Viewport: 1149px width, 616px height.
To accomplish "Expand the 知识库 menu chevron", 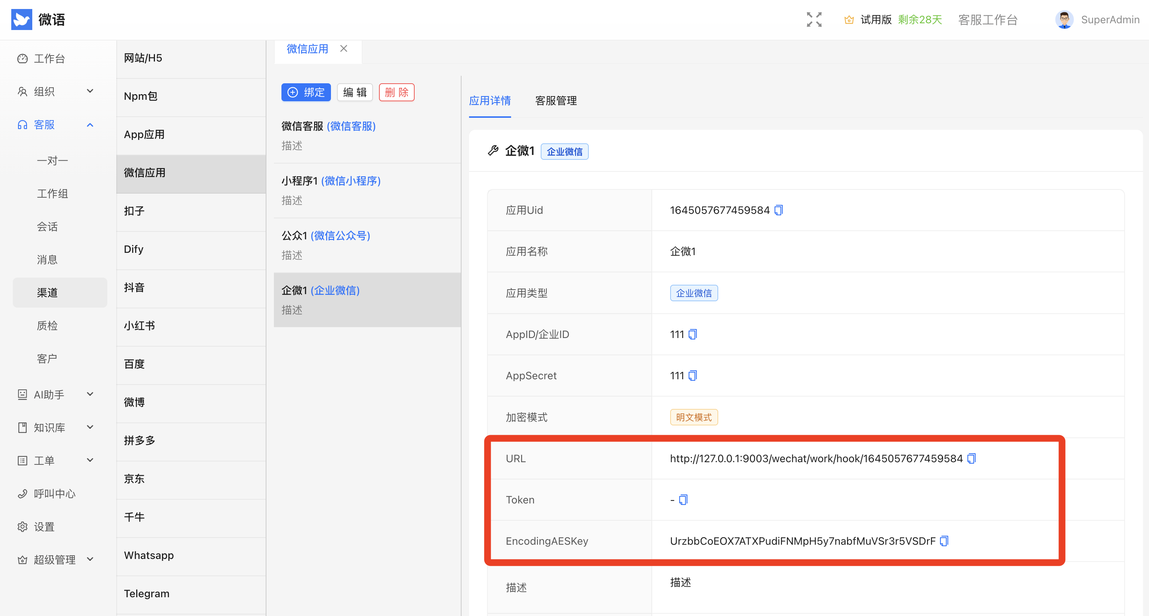I will coord(90,427).
